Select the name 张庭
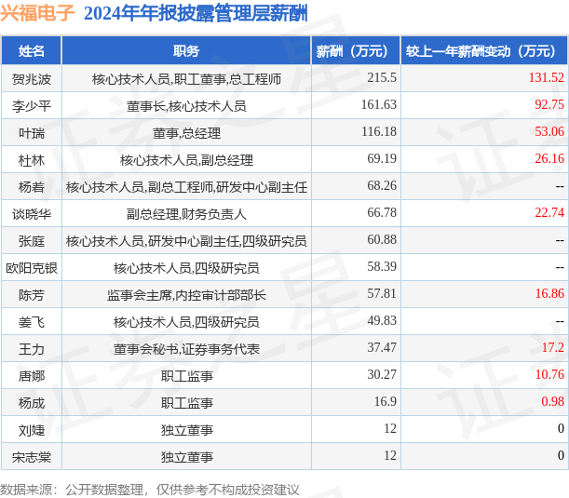569x498 pixels. pyautogui.click(x=32, y=241)
